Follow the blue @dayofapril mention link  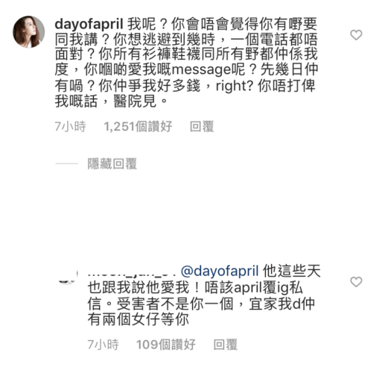click(x=220, y=271)
